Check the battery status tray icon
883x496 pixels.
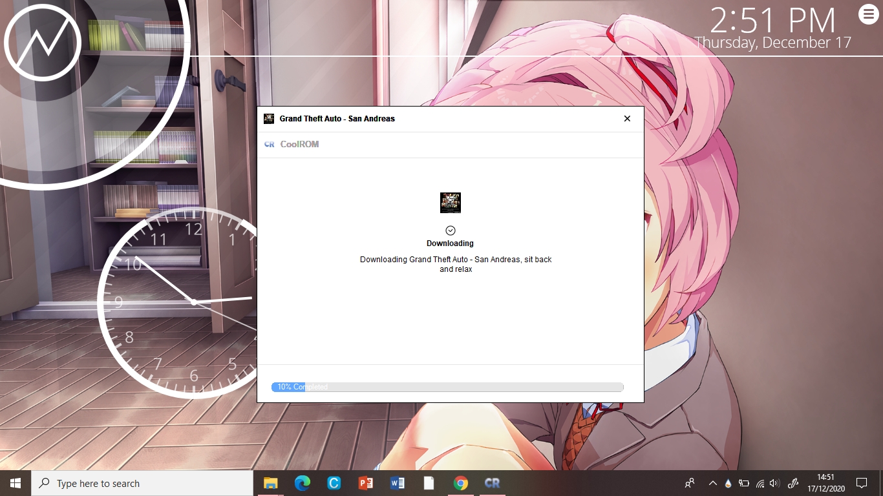[744, 483]
